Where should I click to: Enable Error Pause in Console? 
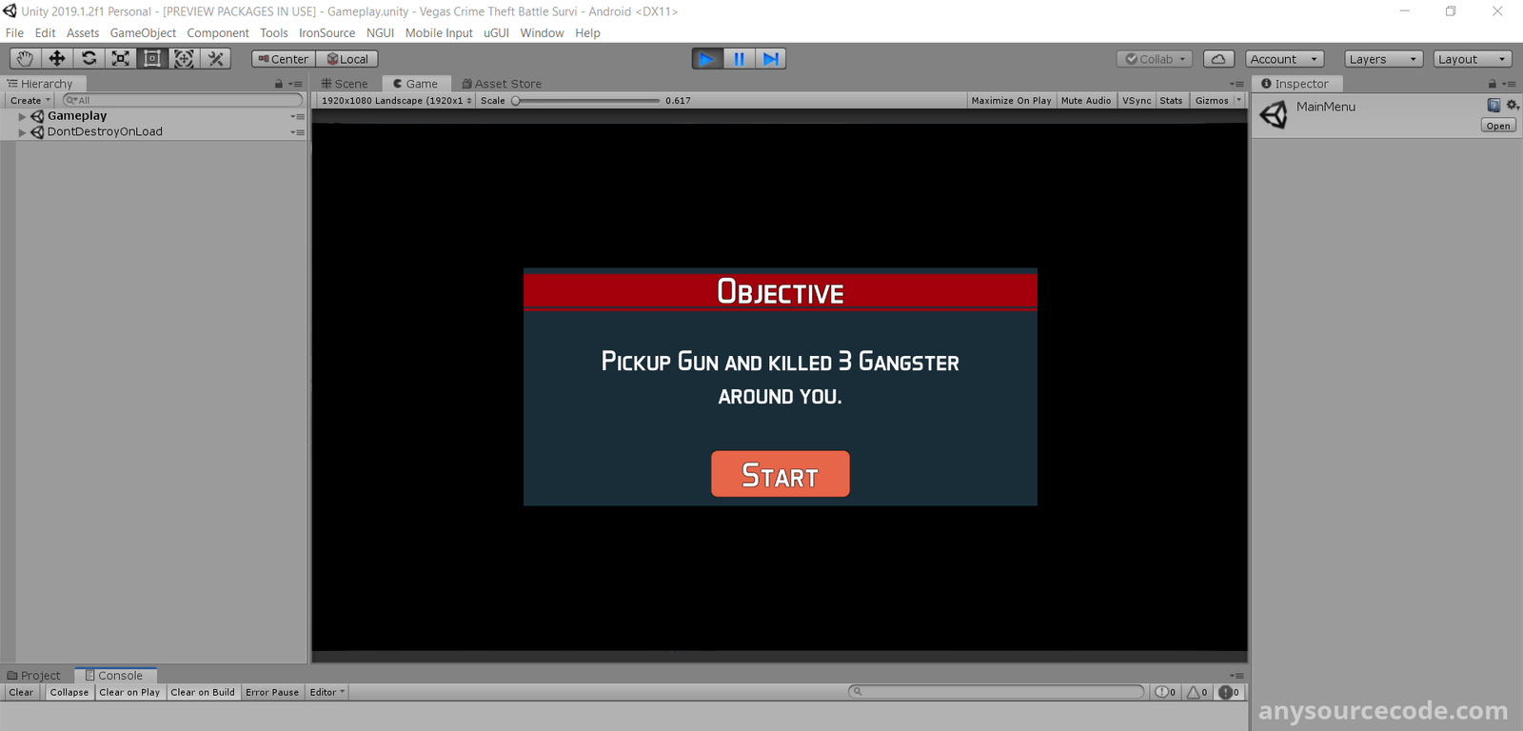pyautogui.click(x=271, y=693)
